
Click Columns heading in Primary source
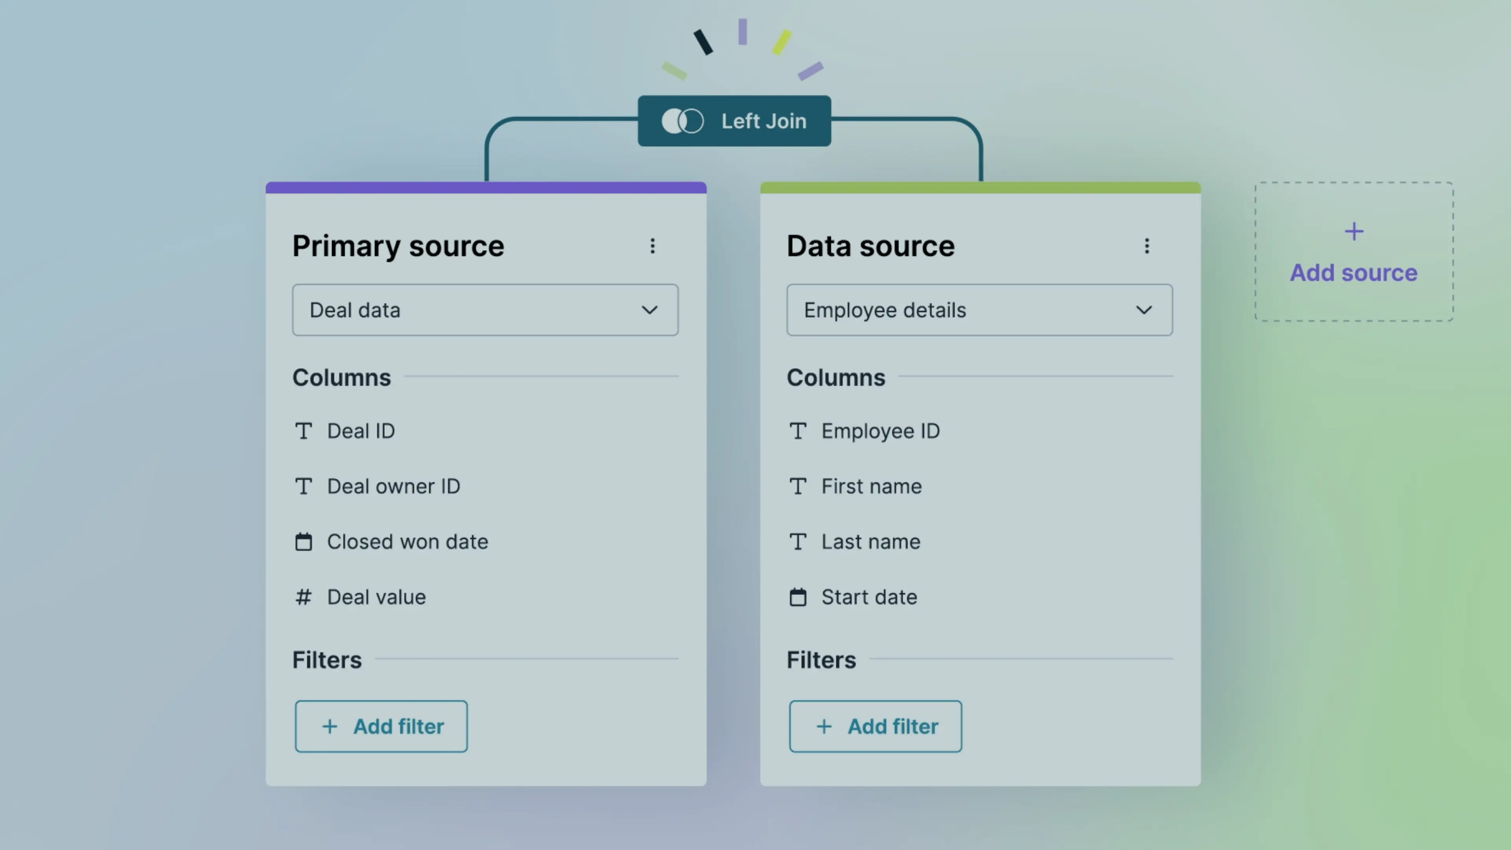(x=342, y=378)
